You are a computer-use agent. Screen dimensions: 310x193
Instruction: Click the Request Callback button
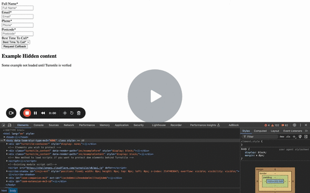pyautogui.click(x=15, y=47)
